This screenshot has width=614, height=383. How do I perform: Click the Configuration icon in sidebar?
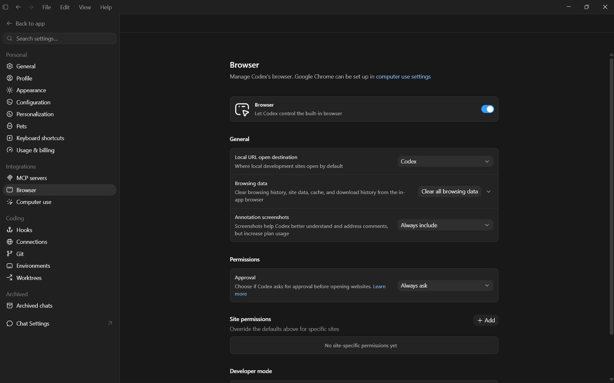pyautogui.click(x=10, y=102)
